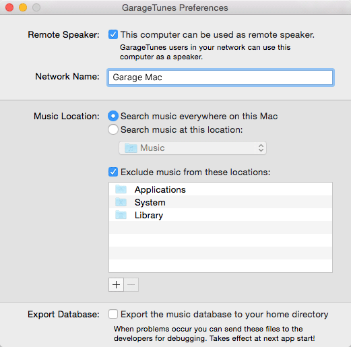351x347 pixels.
Task: Choose Search music at this location option
Action: tap(113, 129)
